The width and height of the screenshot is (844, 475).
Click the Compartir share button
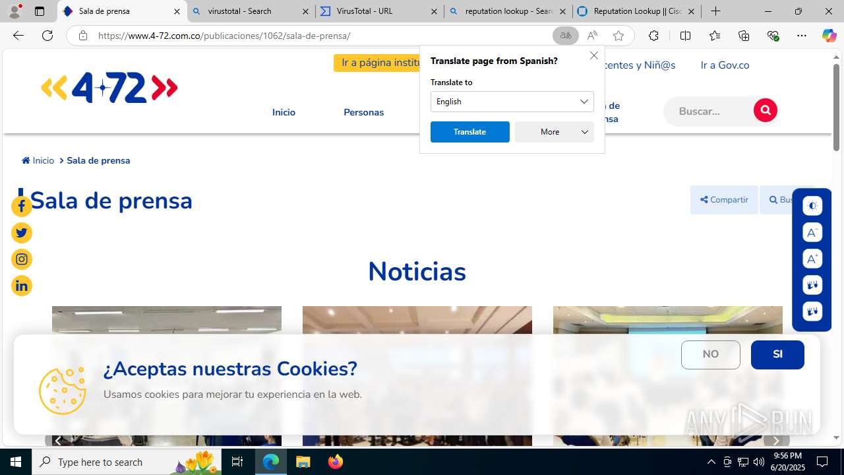[x=724, y=200]
